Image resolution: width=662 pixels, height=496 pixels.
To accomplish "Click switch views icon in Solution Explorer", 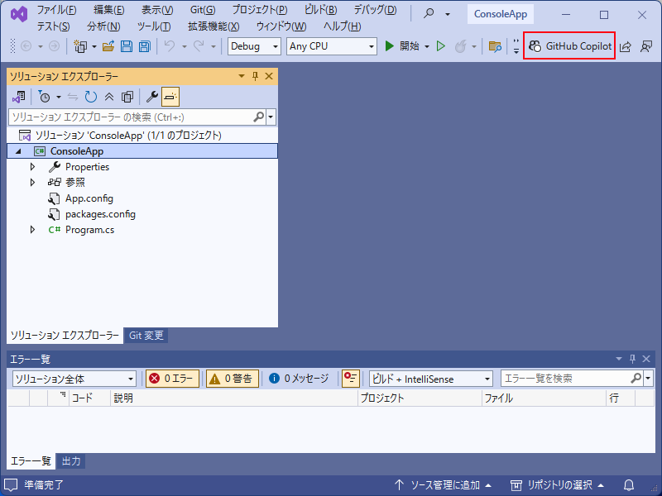I will coord(18,97).
